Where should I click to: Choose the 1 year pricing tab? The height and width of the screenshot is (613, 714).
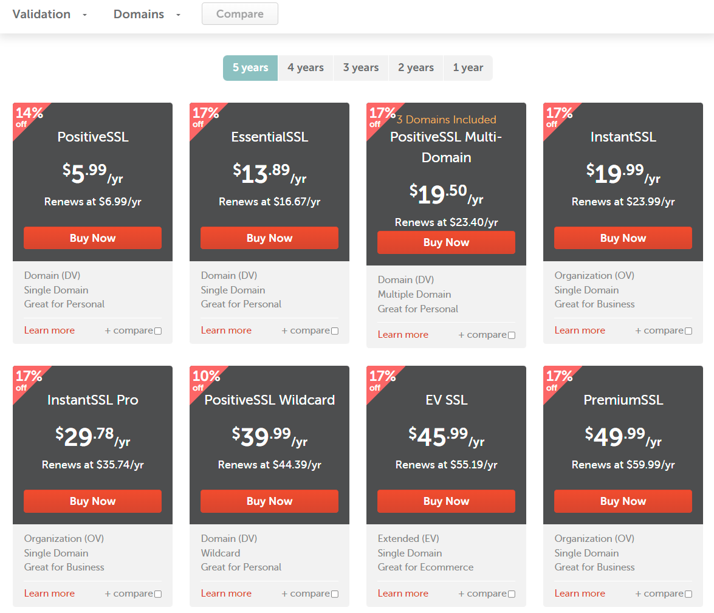tap(468, 68)
